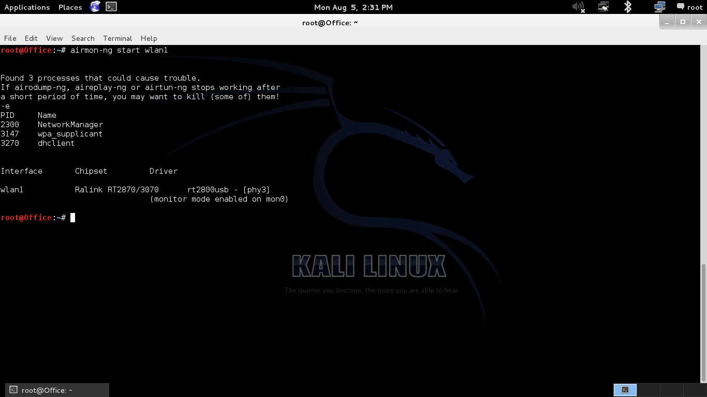The image size is (707, 397).
Task: Open the Help menu
Action: (x=149, y=38)
